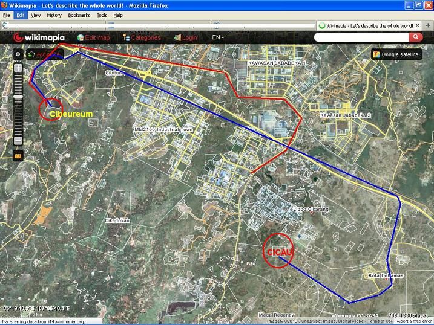This screenshot has width=434, height=325.
Task: Open the Google satellite map type selector
Action: pyautogui.click(x=396, y=54)
